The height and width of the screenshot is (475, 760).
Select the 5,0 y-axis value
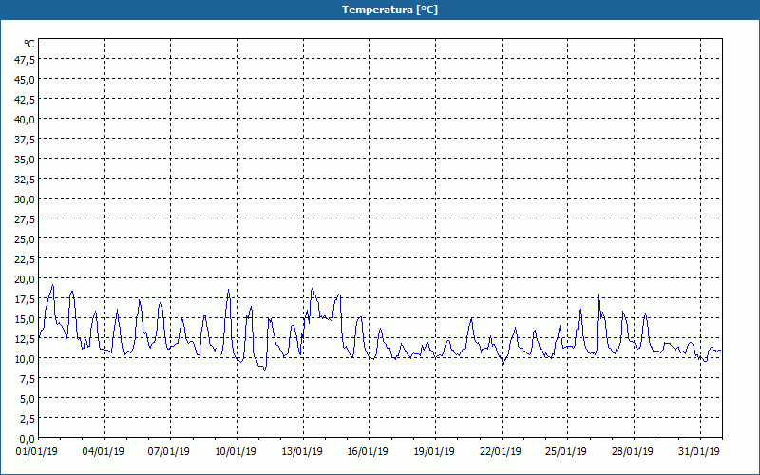(28, 399)
